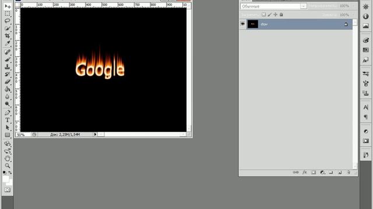Image resolution: width=373 pixels, height=209 pixels.
Task: Open the foreground color swatch
Action: pos(6,179)
